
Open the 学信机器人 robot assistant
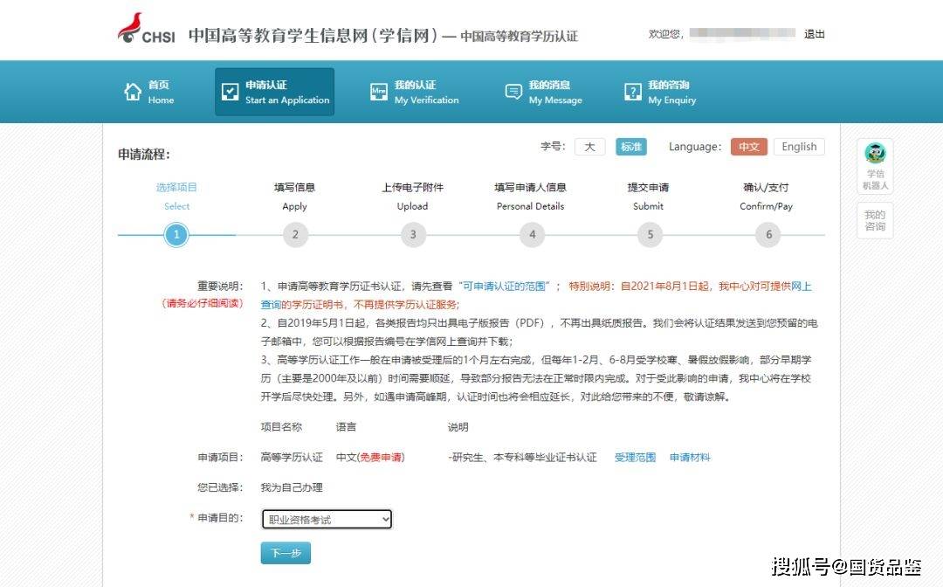(874, 165)
